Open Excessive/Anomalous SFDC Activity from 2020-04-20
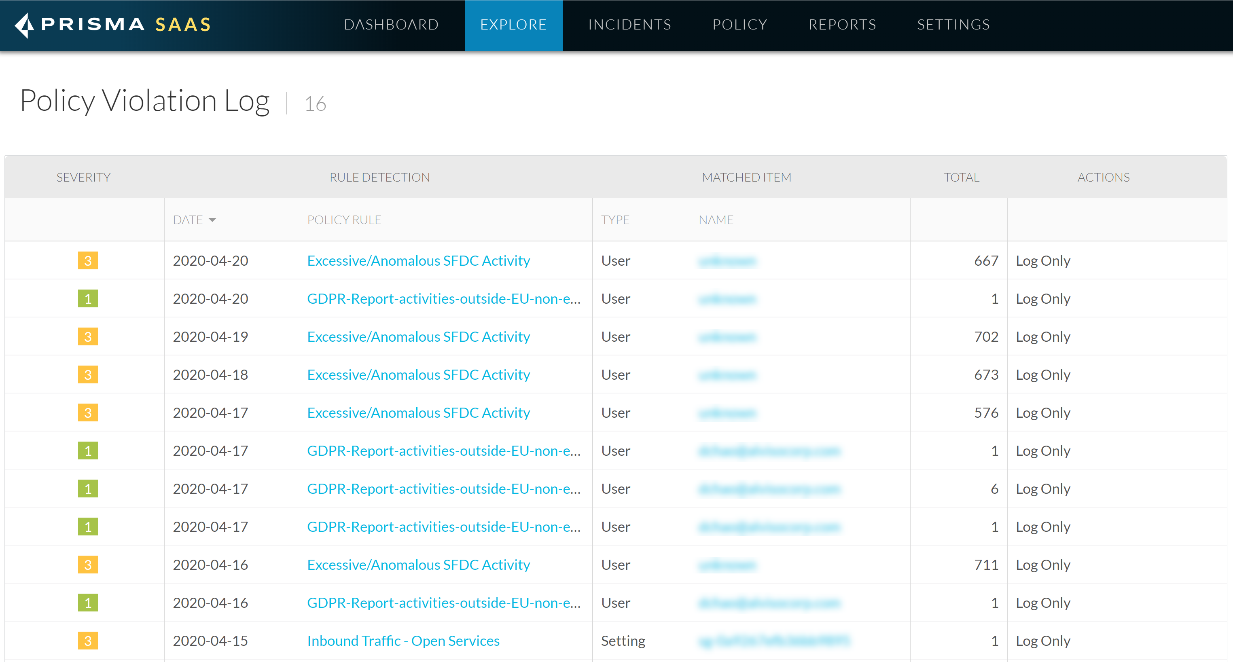This screenshot has width=1233, height=662. tap(418, 261)
